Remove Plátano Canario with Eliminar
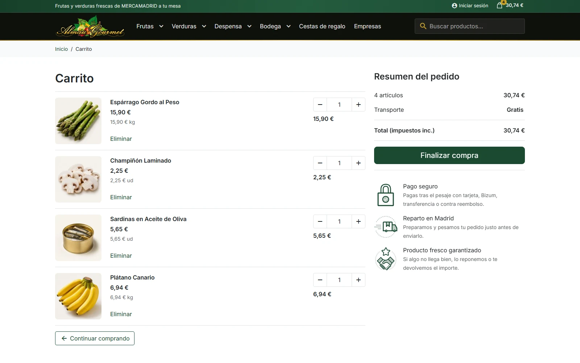Viewport: 580px width, 363px height. pyautogui.click(x=121, y=314)
